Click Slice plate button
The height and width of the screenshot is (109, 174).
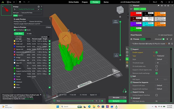pyautogui.click(x=116, y=98)
